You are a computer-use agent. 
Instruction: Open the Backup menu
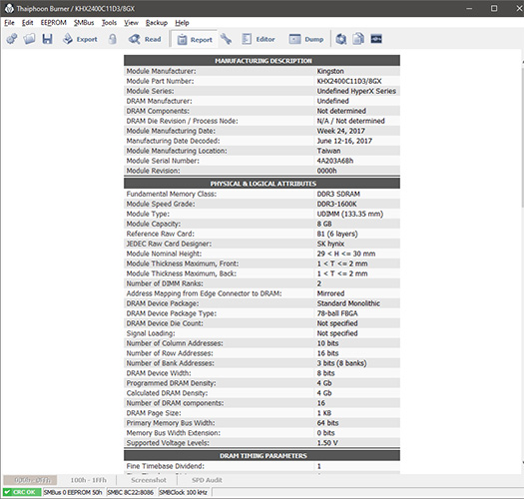point(157,23)
